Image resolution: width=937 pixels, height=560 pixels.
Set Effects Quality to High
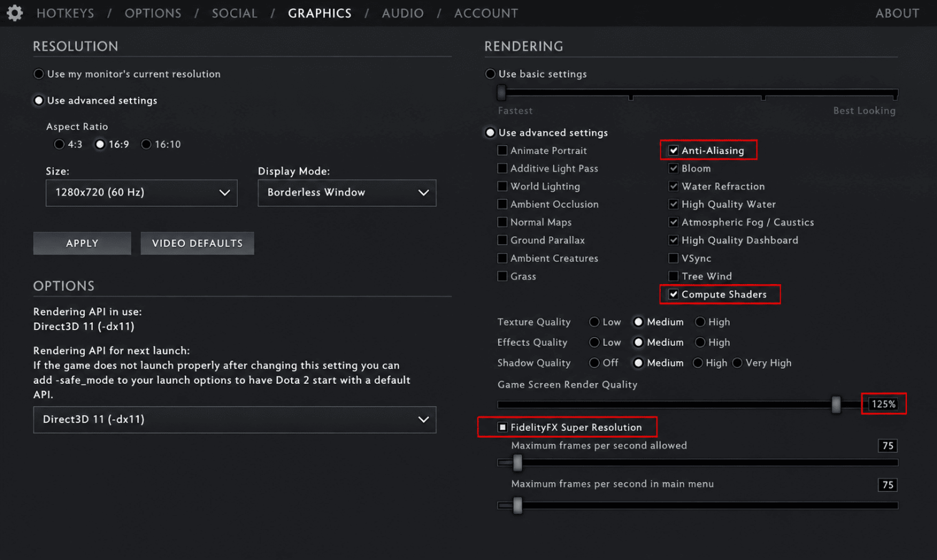[700, 343]
